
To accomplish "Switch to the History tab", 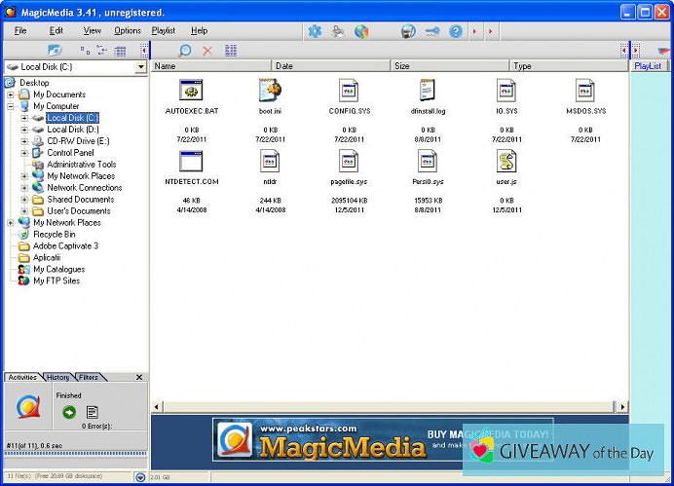I will point(58,377).
